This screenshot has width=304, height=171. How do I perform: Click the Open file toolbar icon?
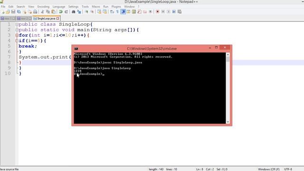pyautogui.click(x=8, y=12)
